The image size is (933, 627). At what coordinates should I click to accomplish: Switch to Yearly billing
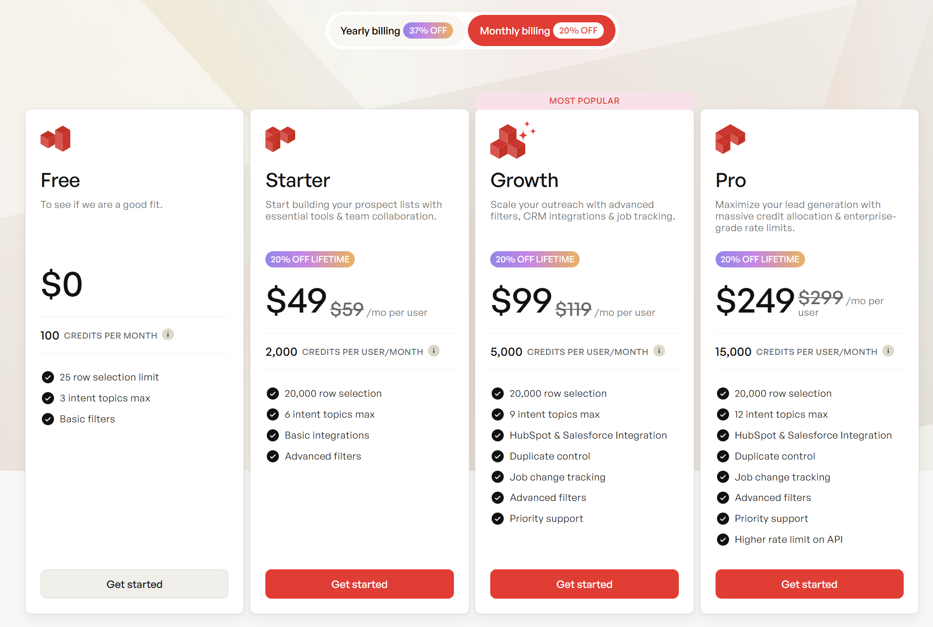(x=370, y=31)
